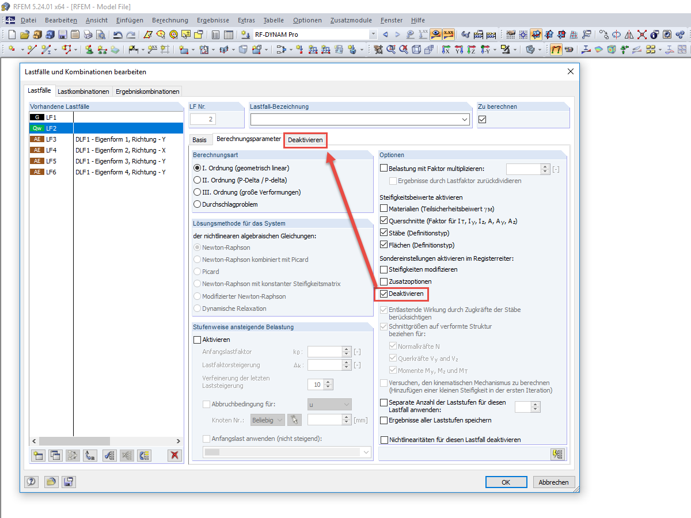Increase Verfeinerung der letzten Laststeigerung spinner
Image resolution: width=691 pixels, height=518 pixels.
click(x=329, y=382)
